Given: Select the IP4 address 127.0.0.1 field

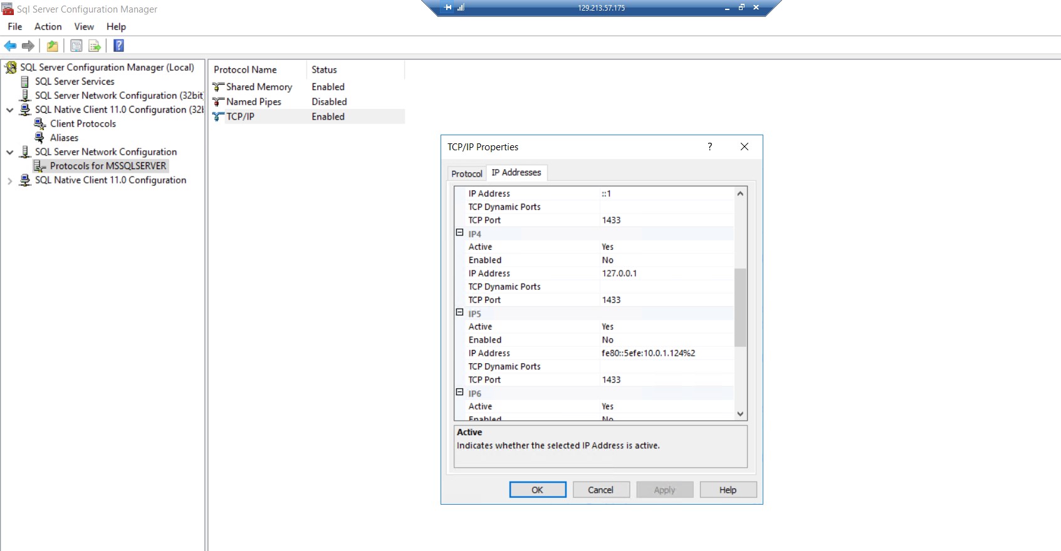Looking at the screenshot, I should point(667,273).
